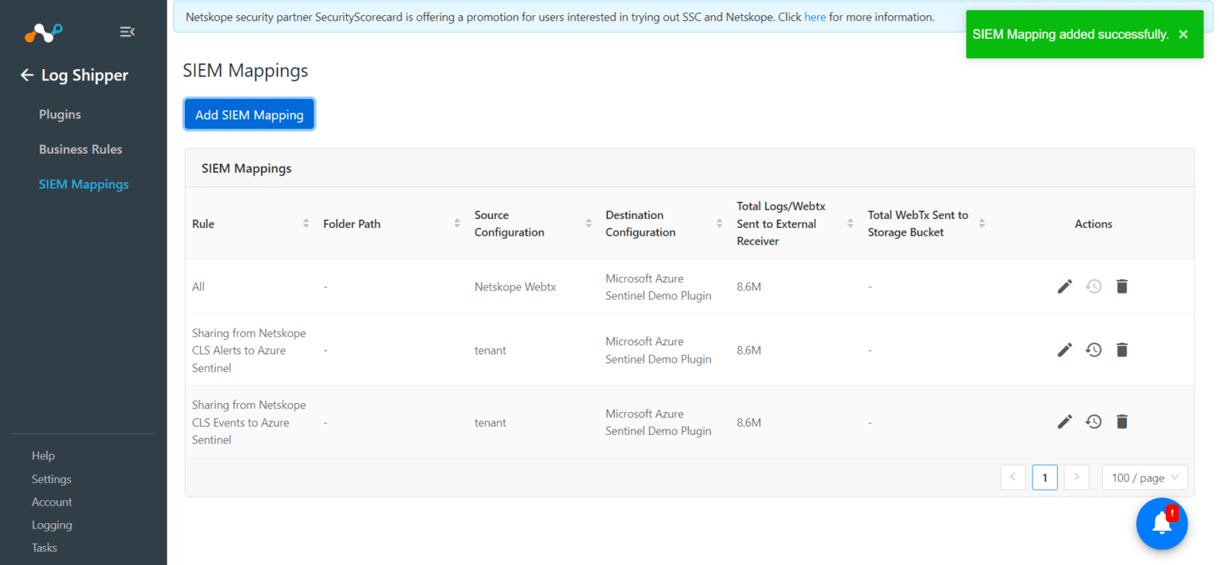The image size is (1219, 565).
Task: Sort the table by Rule column
Action: point(306,223)
